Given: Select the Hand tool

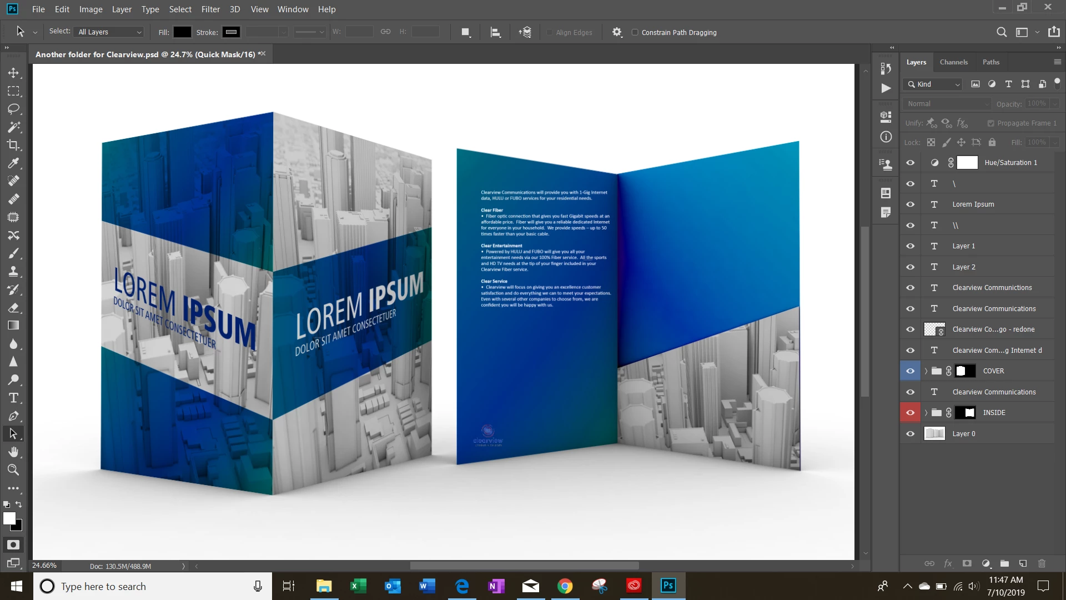Looking at the screenshot, I should [x=13, y=452].
